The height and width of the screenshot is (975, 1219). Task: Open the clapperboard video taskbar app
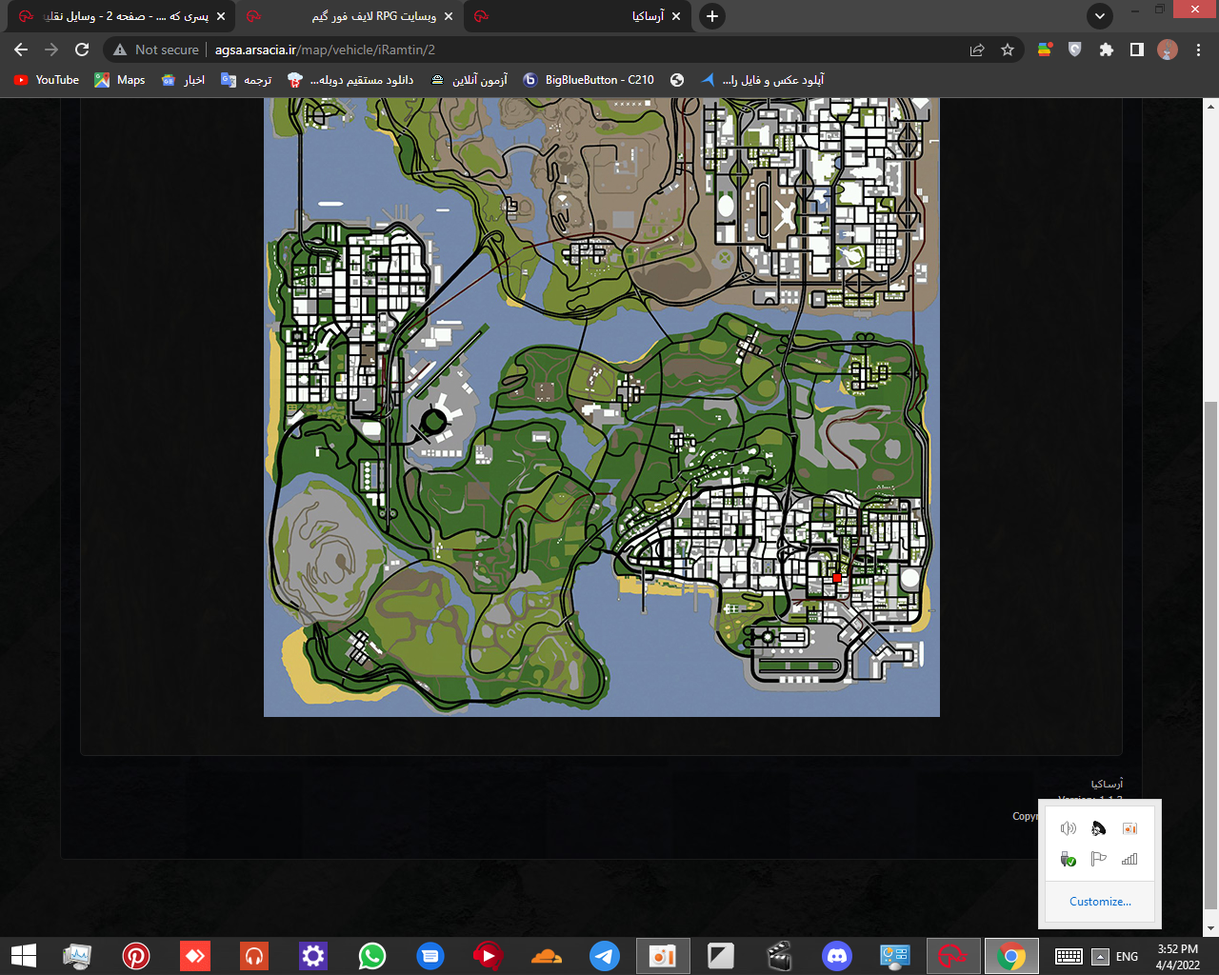click(x=779, y=956)
